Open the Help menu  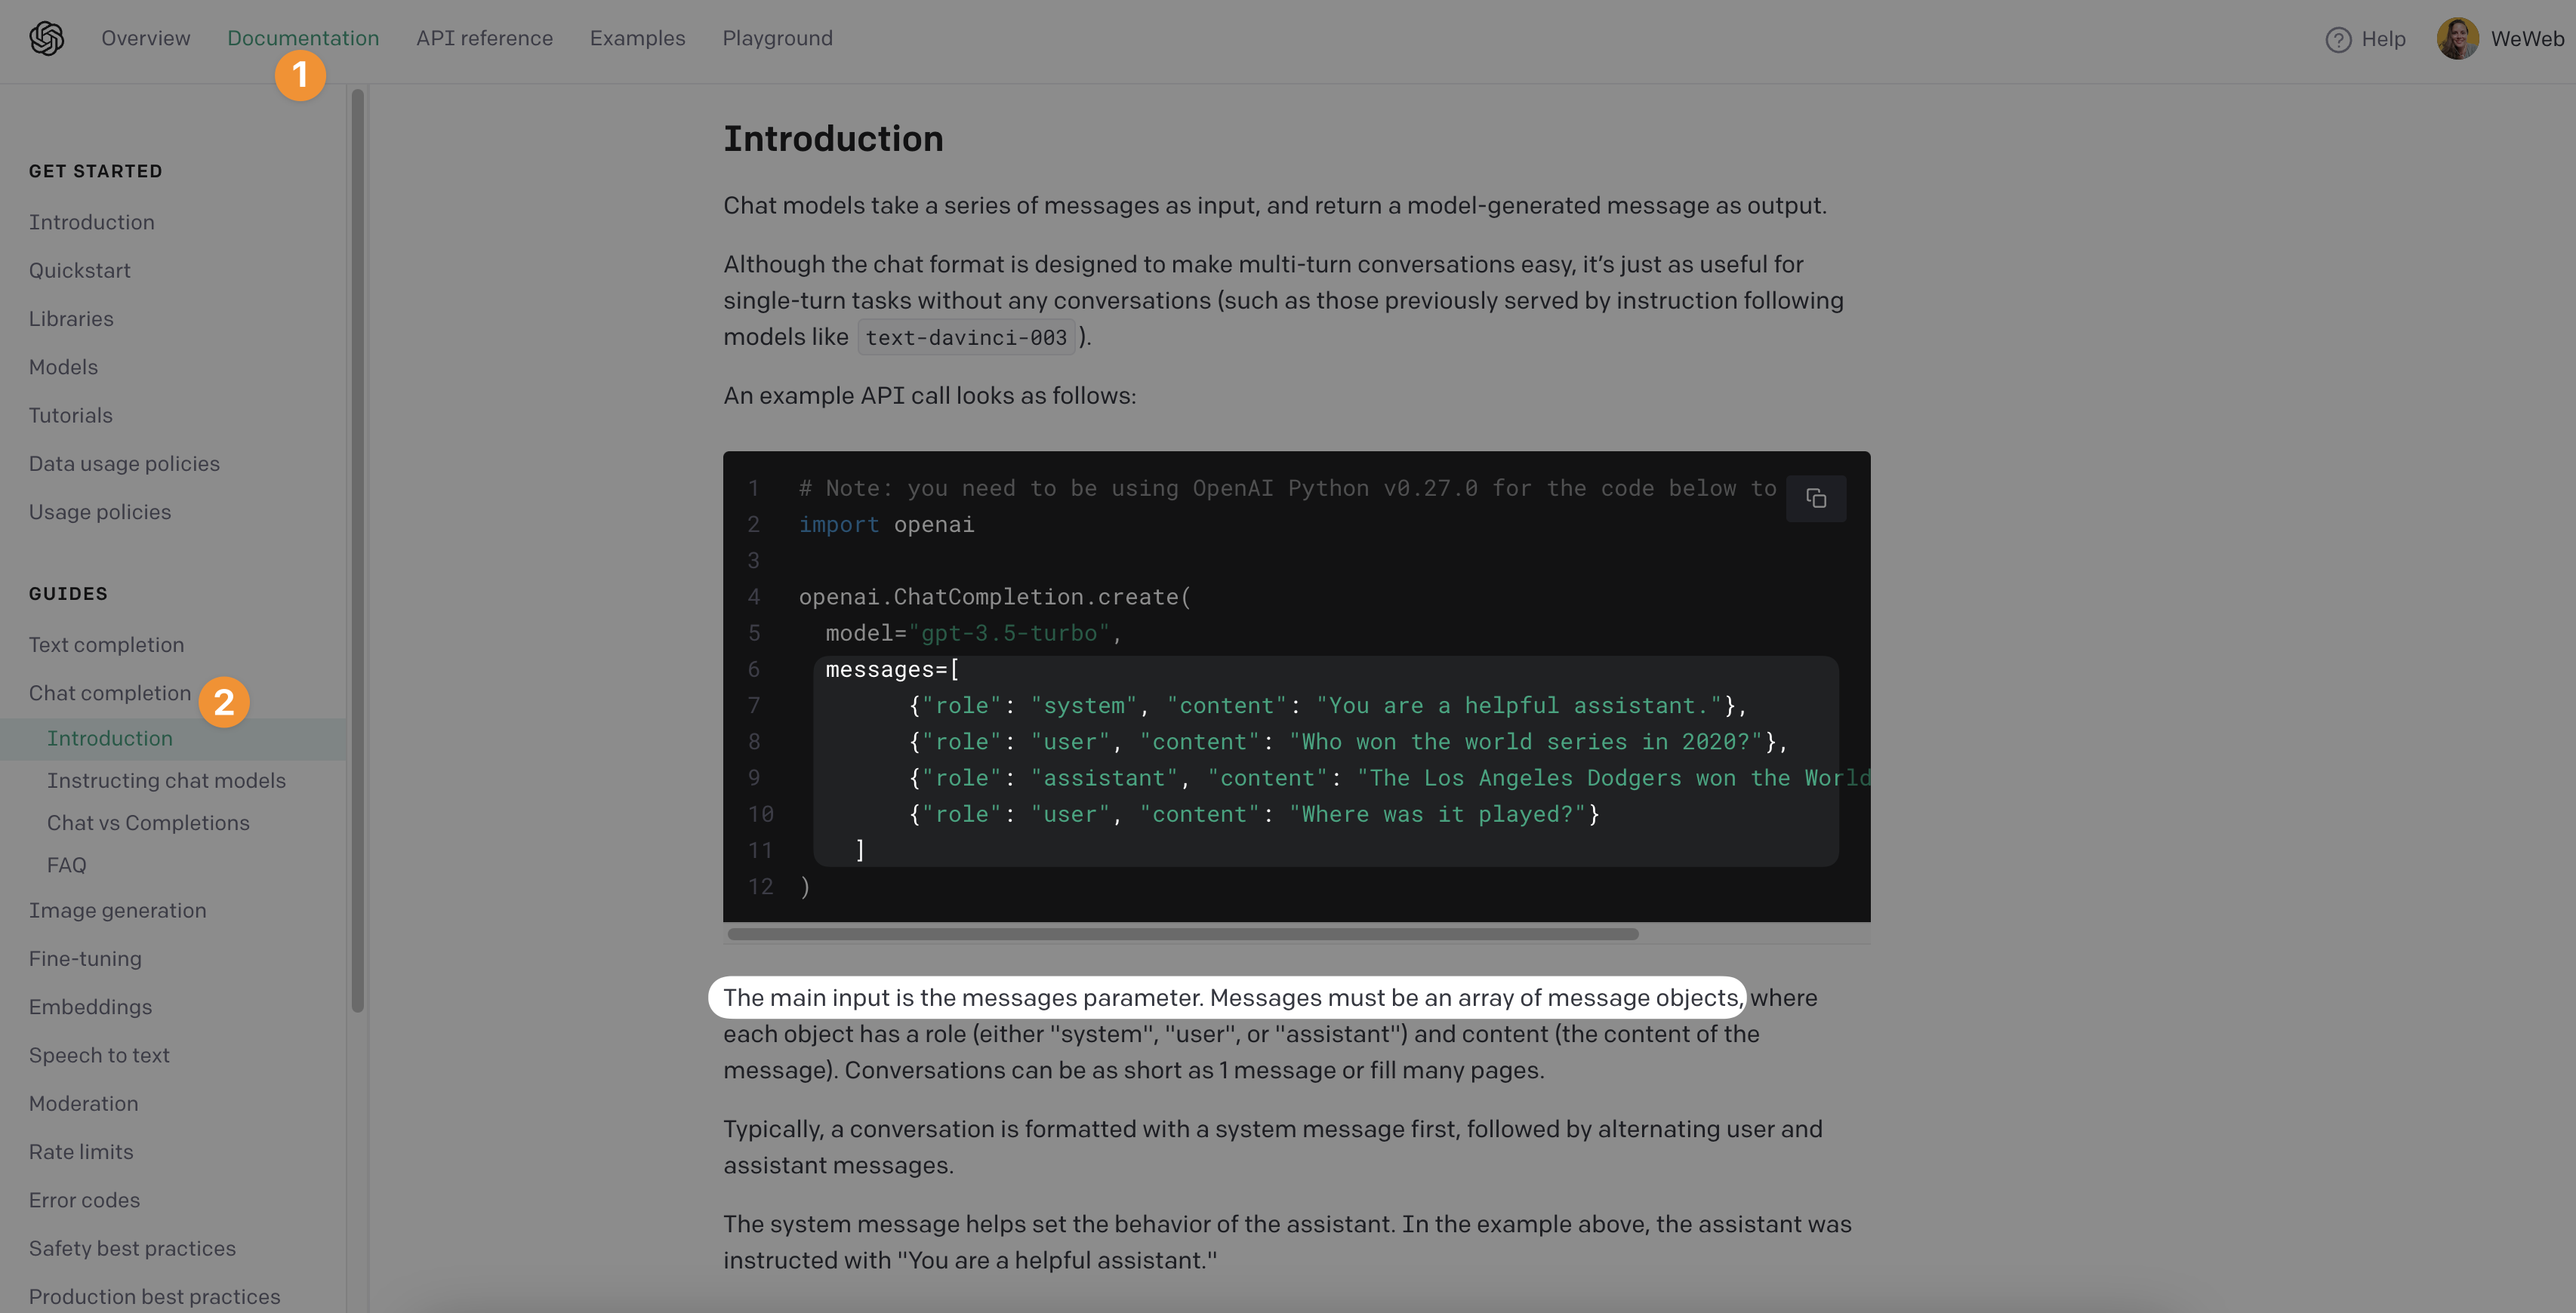(x=2365, y=38)
